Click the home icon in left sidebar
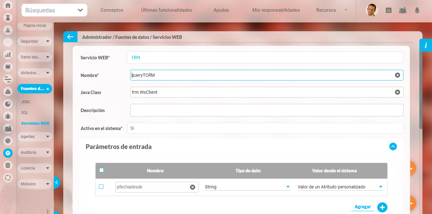The width and height of the screenshot is (432, 214). pos(8,5)
